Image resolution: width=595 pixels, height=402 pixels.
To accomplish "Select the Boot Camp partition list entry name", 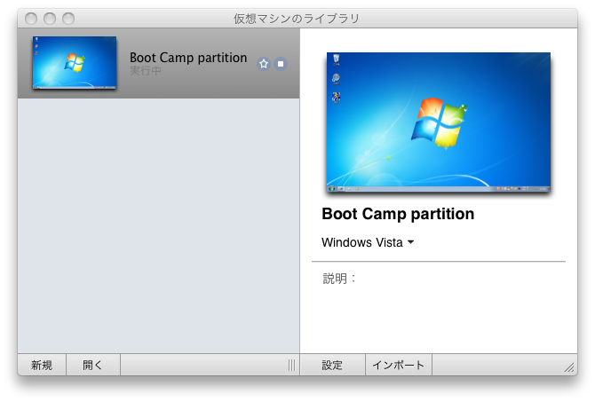I will [188, 58].
